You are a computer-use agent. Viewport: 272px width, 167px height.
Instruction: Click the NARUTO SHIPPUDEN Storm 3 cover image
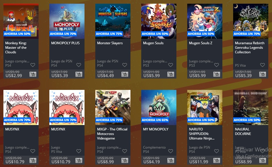[x=205, y=107]
